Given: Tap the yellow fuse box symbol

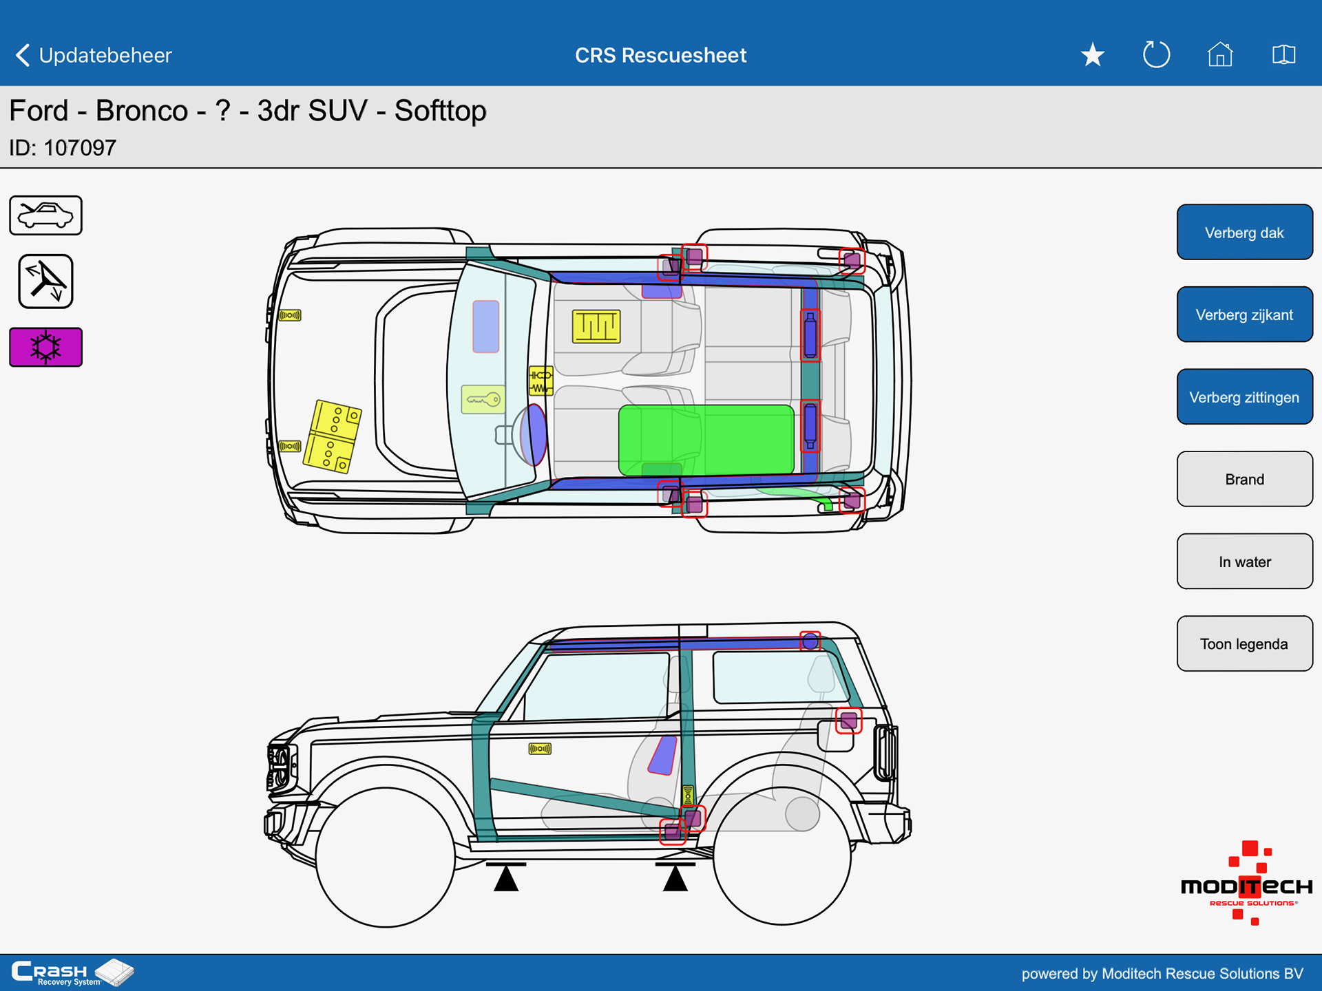Looking at the screenshot, I should (596, 326).
